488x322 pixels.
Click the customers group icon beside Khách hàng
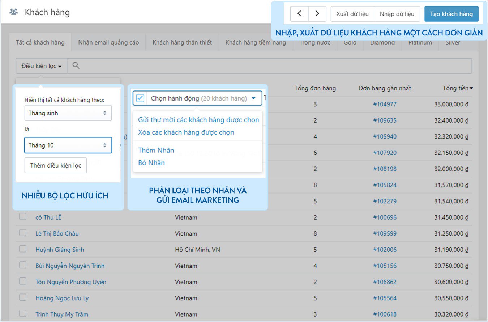(14, 12)
